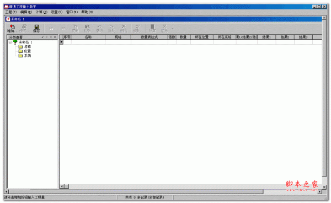Click the redo arrow toolbar icon
Image resolution: width=331 pixels, height=203 pixels.
(111, 29)
